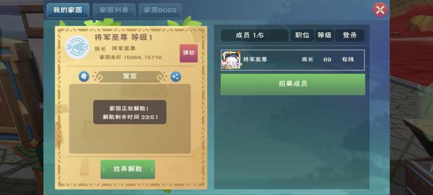Close the homeland panel with red X

[x=380, y=10]
